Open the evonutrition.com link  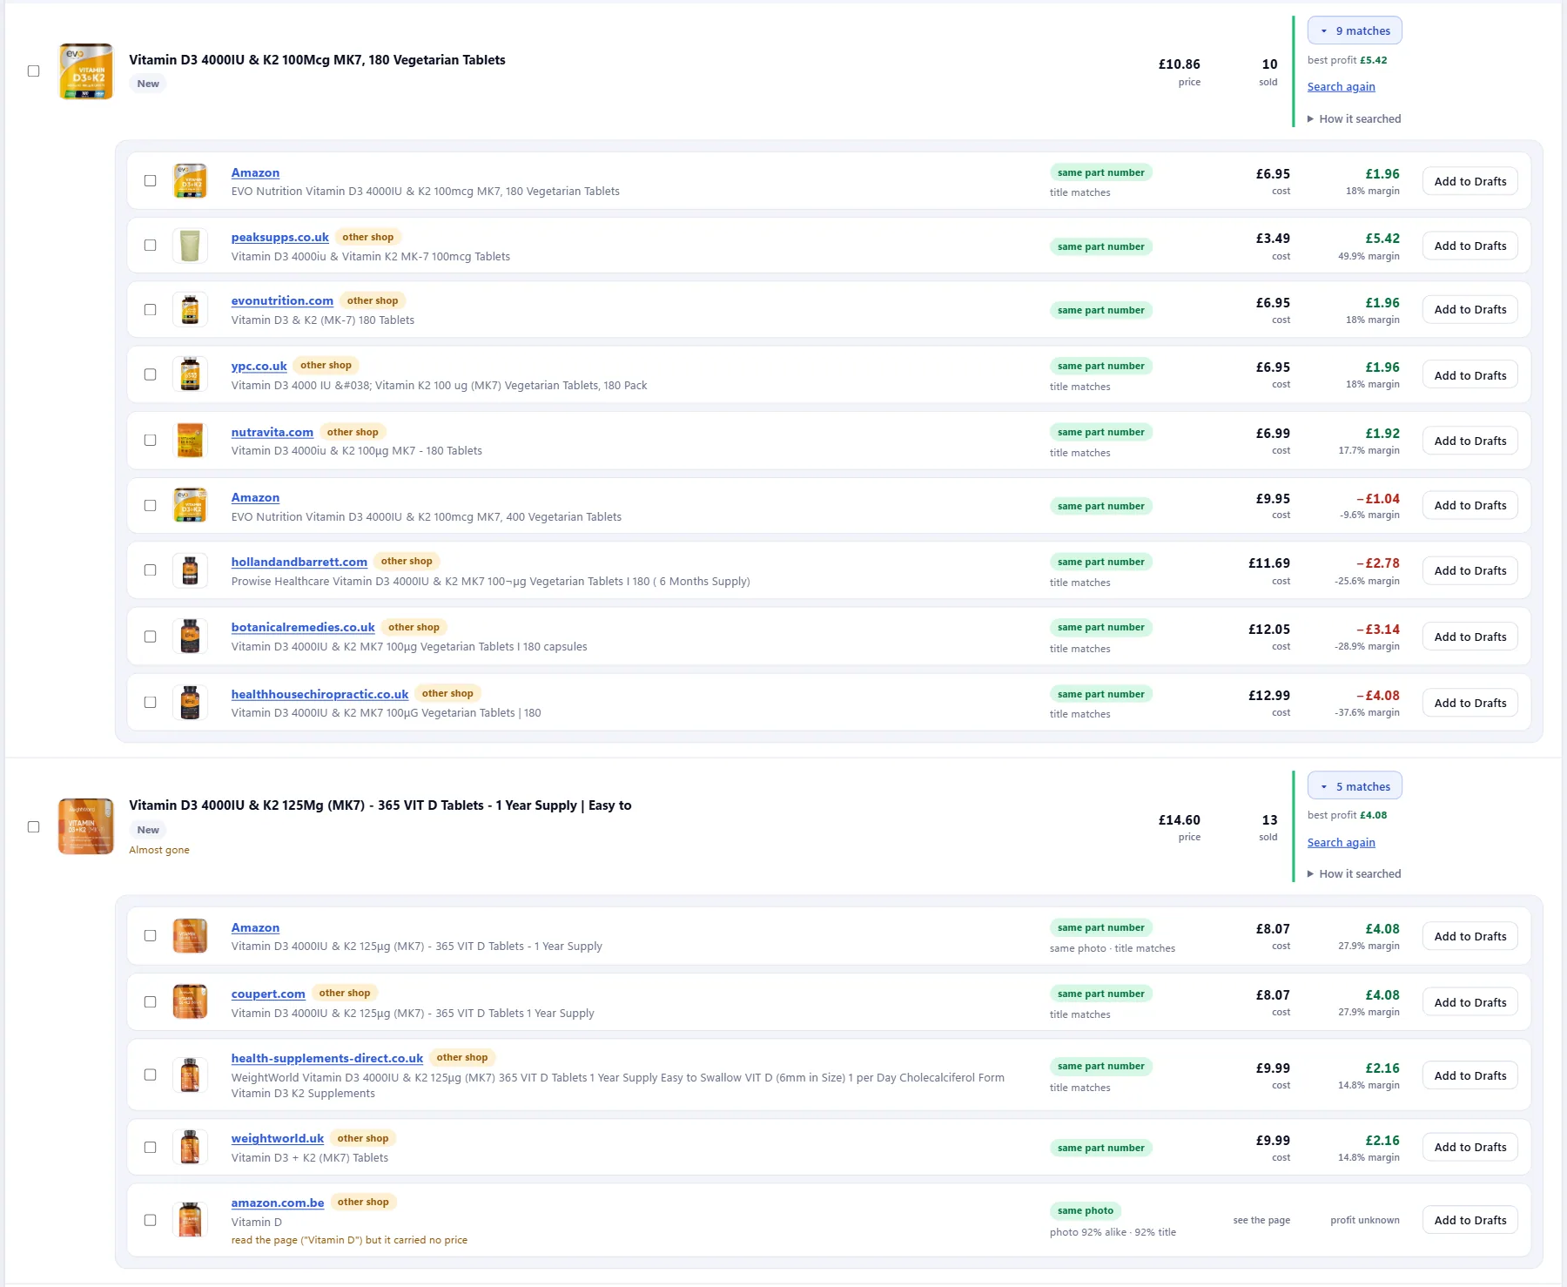point(282,300)
